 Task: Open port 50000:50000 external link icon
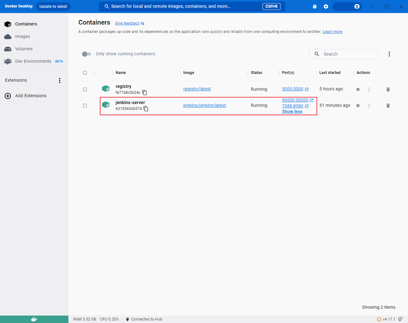312,100
